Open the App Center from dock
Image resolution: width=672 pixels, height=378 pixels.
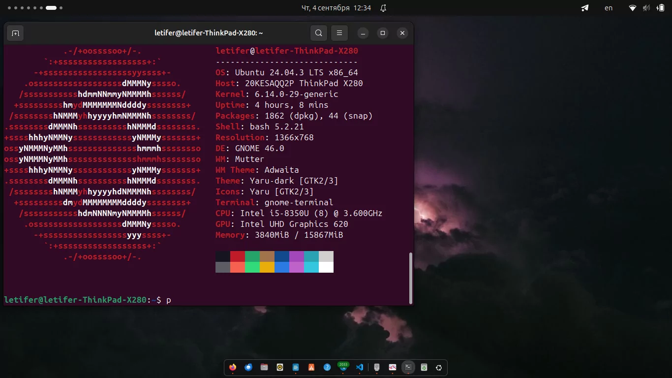point(311,367)
